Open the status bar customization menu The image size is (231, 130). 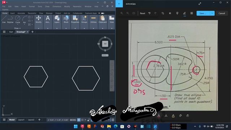[113, 120]
